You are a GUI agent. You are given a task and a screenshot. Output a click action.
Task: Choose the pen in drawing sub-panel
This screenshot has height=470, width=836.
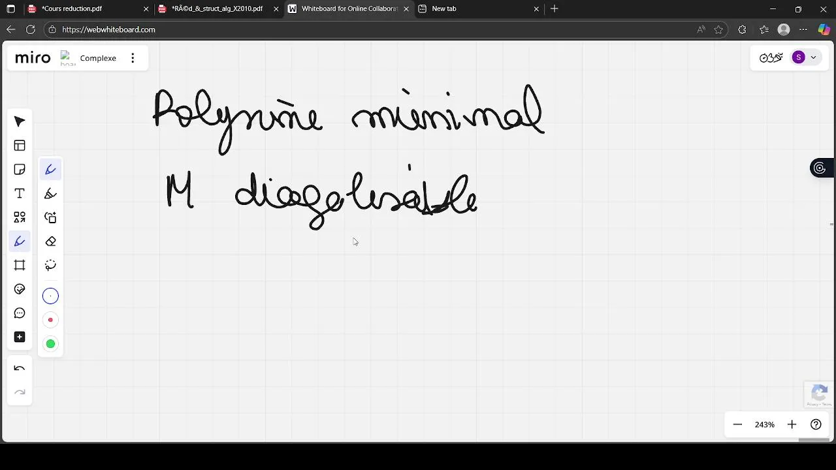(x=50, y=170)
